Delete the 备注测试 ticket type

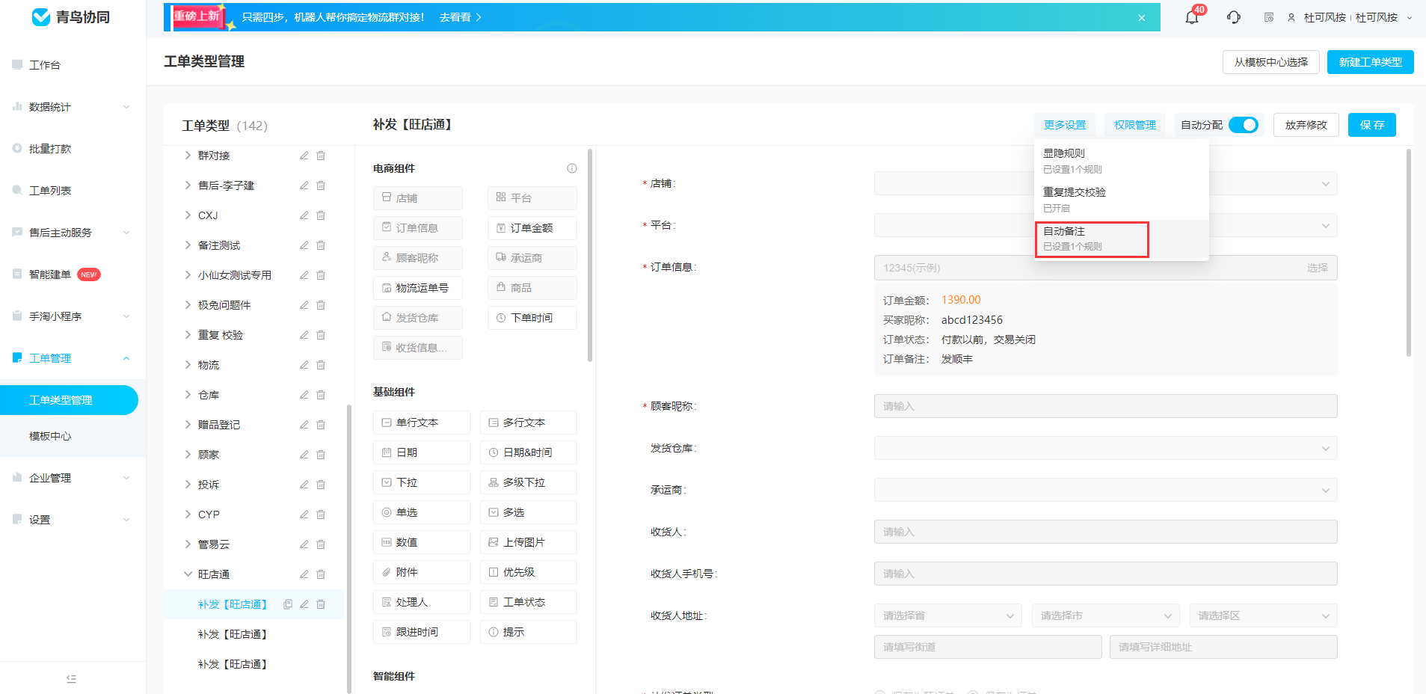point(321,245)
